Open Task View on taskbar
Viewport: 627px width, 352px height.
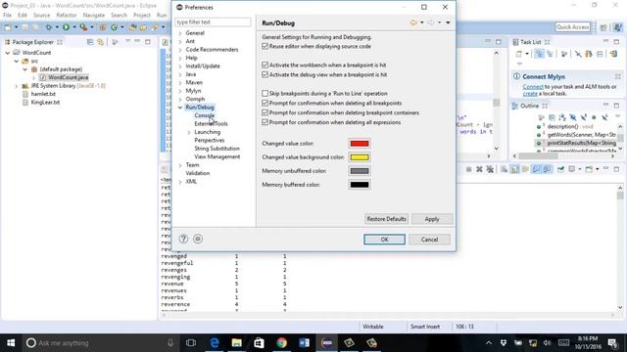pos(191,343)
